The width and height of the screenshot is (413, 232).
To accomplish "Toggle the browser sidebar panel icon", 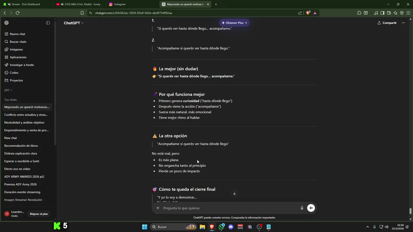I will [382, 13].
